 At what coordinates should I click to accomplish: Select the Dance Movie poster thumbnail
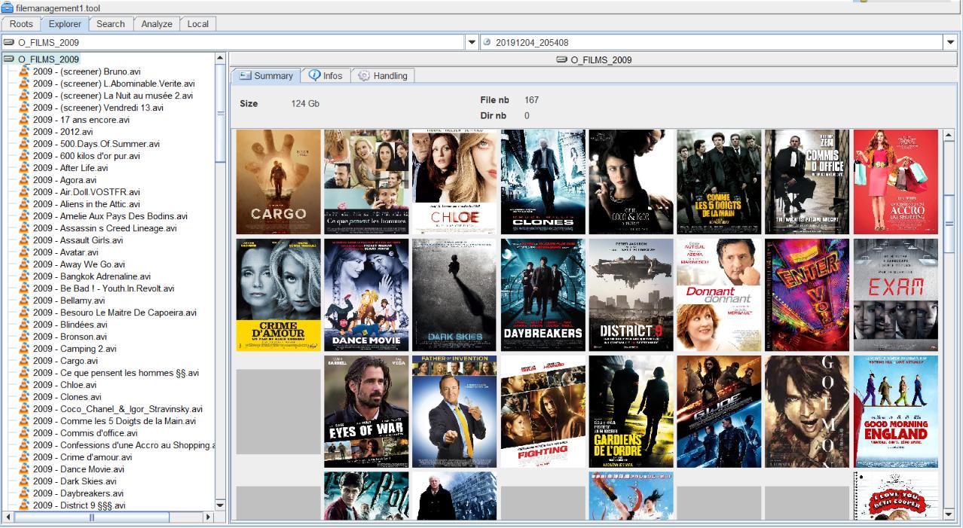366,295
